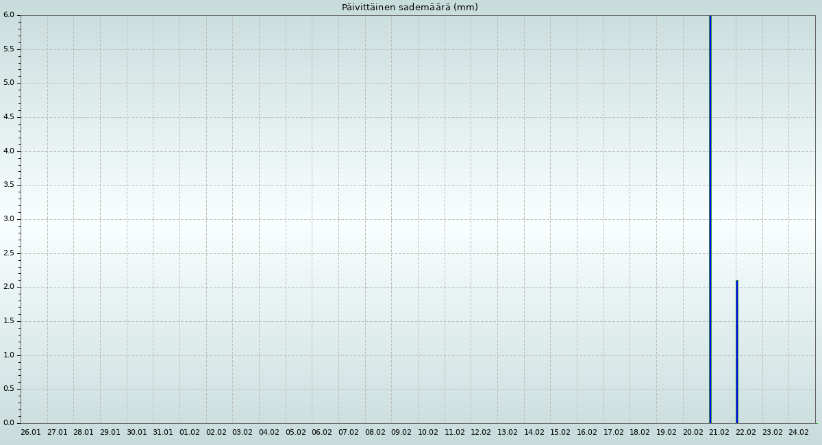Click the 14.02 date label
Screen dimensions: 822x445
point(534,432)
